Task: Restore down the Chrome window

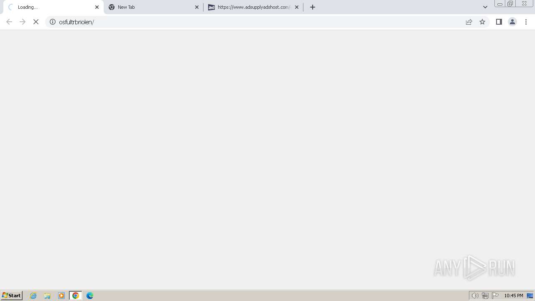Action: point(510,4)
